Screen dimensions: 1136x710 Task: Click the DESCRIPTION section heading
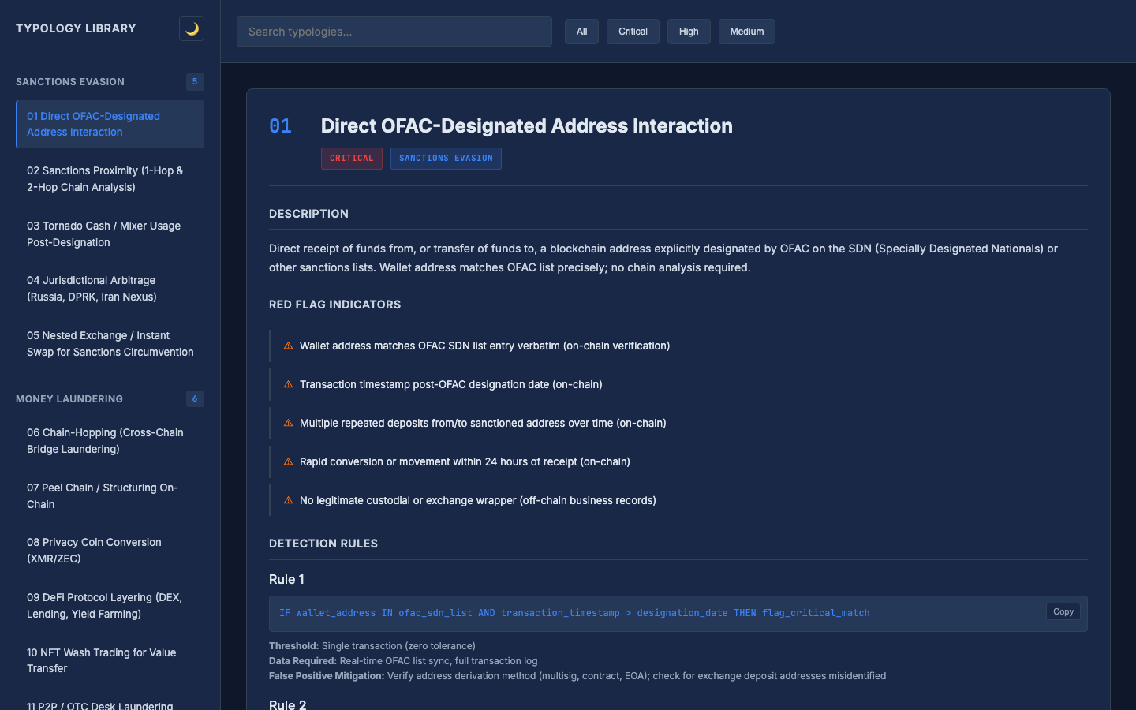308,214
